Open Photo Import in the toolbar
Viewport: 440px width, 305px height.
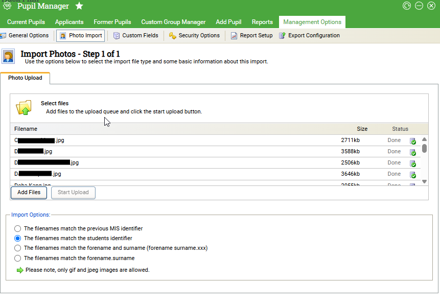[81, 36]
